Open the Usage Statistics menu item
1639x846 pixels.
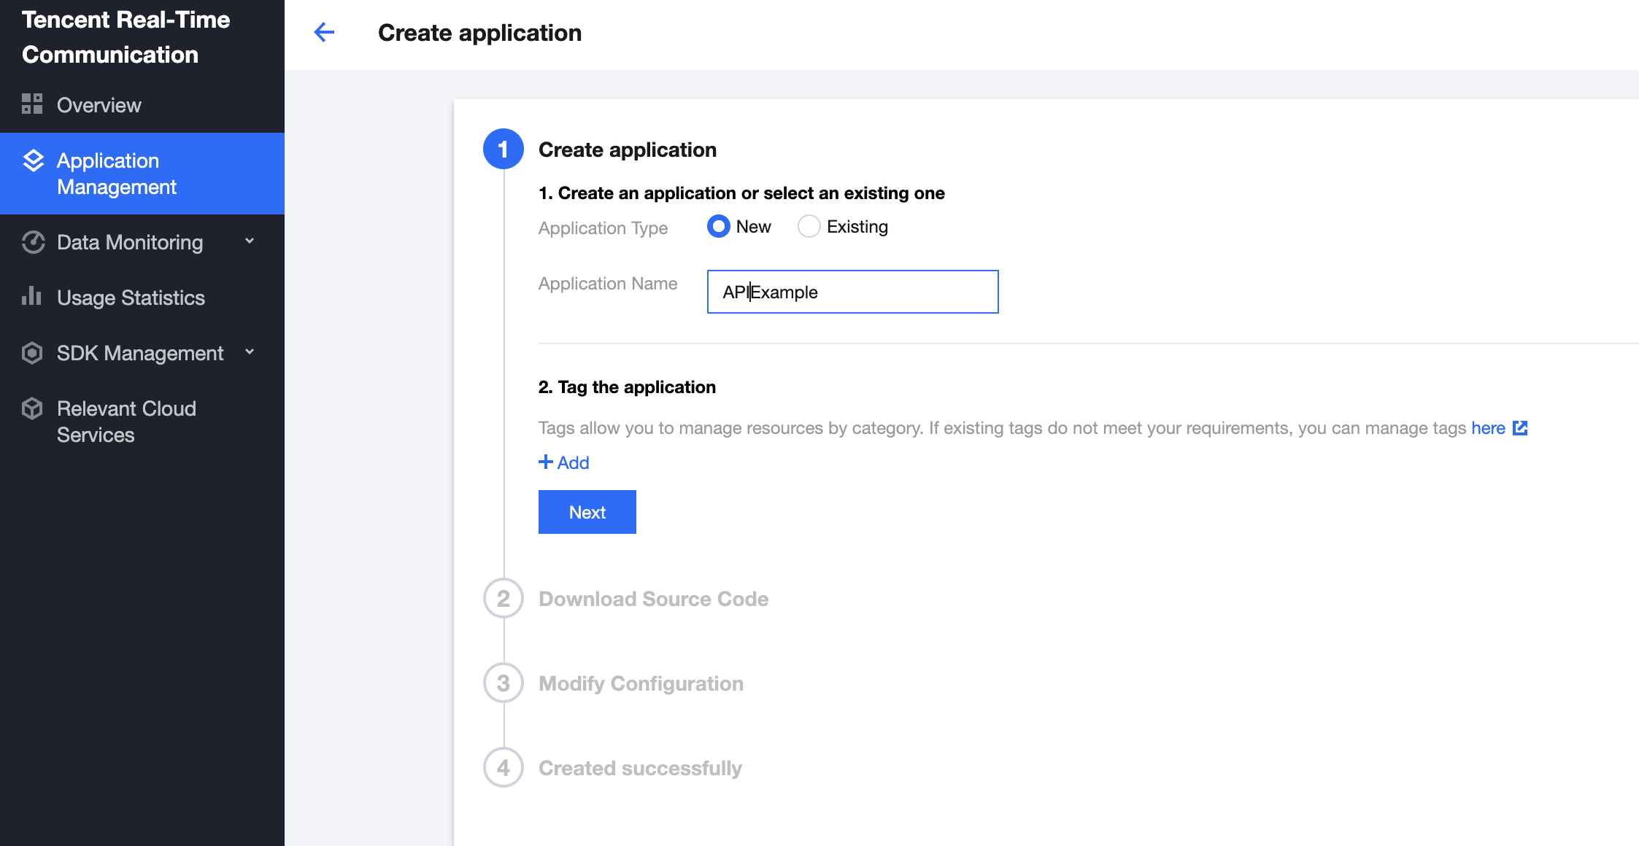pos(131,298)
